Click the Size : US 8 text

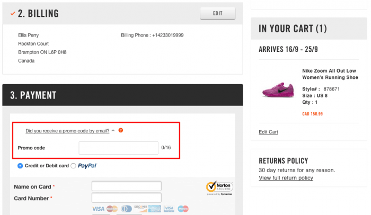[x=315, y=95]
